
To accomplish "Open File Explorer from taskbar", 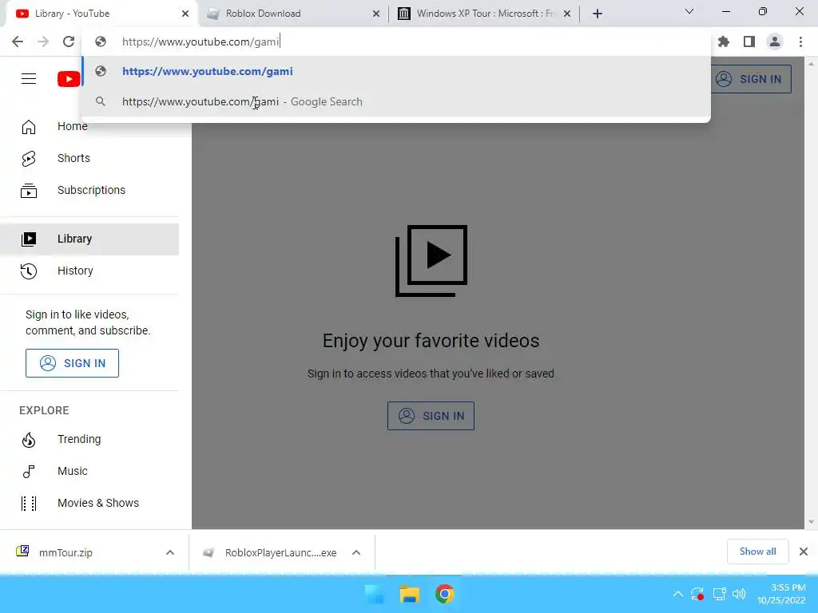I will (x=410, y=594).
